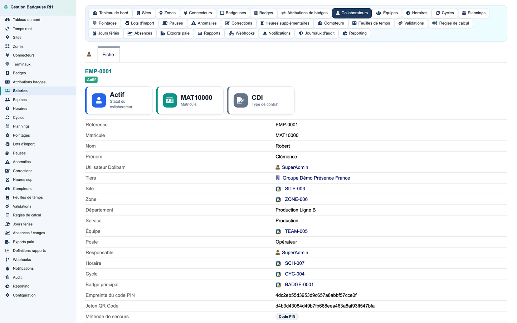Viewport: 517px width, 323px height.
Task: Click the Temps reel radar icon in sidebar
Action: coord(7,29)
